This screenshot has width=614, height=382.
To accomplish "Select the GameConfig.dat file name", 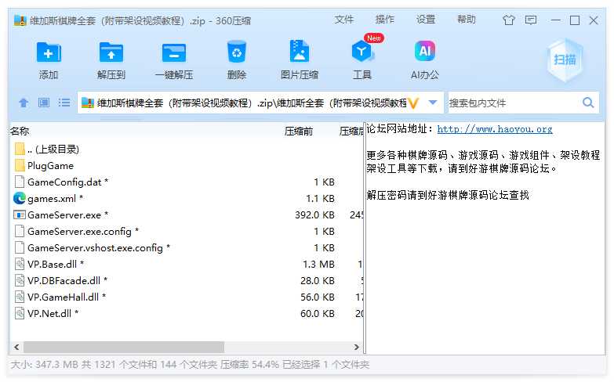I will [67, 182].
